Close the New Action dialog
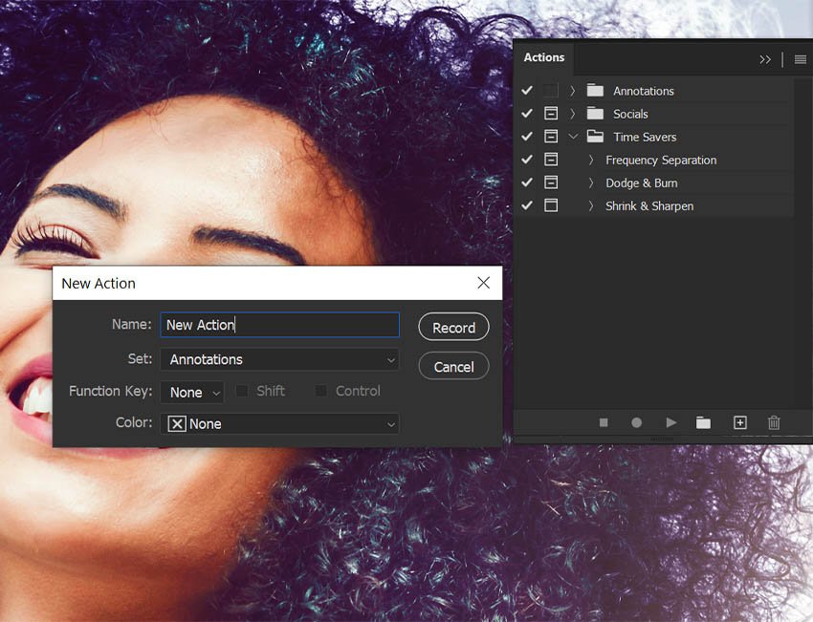 tap(484, 283)
